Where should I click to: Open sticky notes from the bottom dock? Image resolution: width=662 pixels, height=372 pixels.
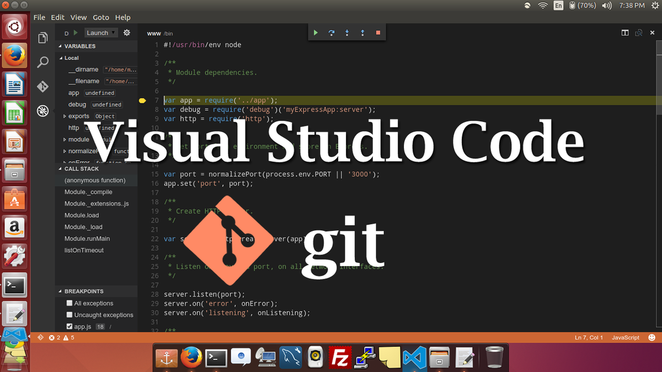pos(389,358)
